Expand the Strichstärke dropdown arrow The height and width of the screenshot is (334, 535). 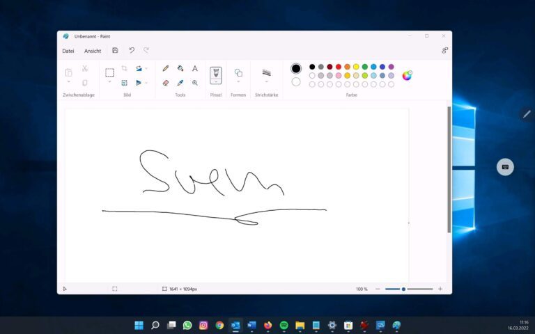267,82
